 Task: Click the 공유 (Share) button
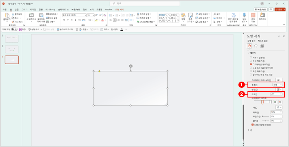pos(280,10)
